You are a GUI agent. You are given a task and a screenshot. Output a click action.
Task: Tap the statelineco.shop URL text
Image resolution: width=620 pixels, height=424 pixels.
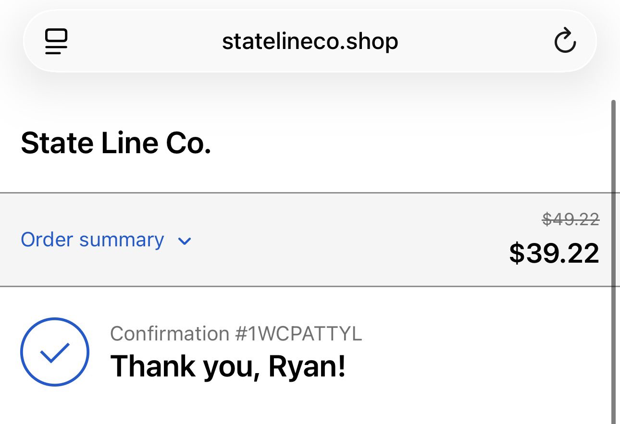[x=310, y=42]
